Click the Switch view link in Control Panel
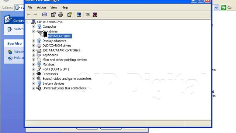 point(19,29)
